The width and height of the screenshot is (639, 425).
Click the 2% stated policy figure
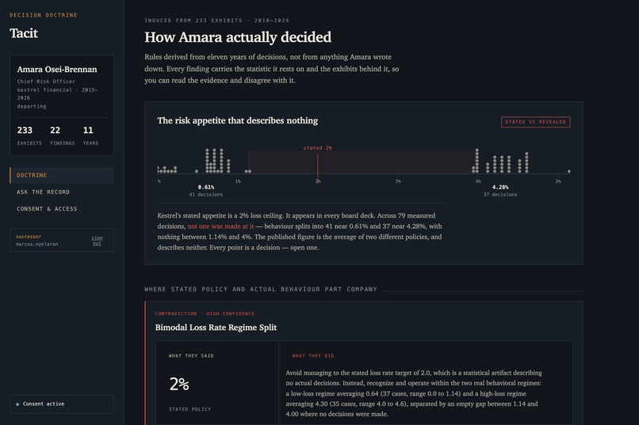pyautogui.click(x=179, y=384)
